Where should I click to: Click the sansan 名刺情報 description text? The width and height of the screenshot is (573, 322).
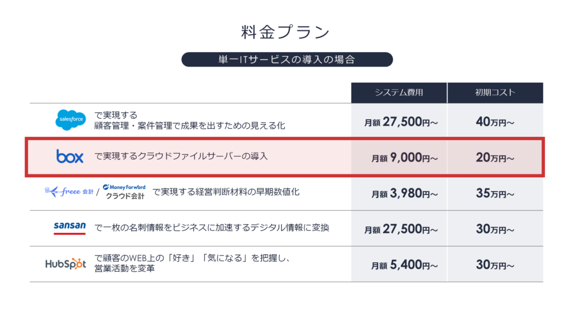212,228
